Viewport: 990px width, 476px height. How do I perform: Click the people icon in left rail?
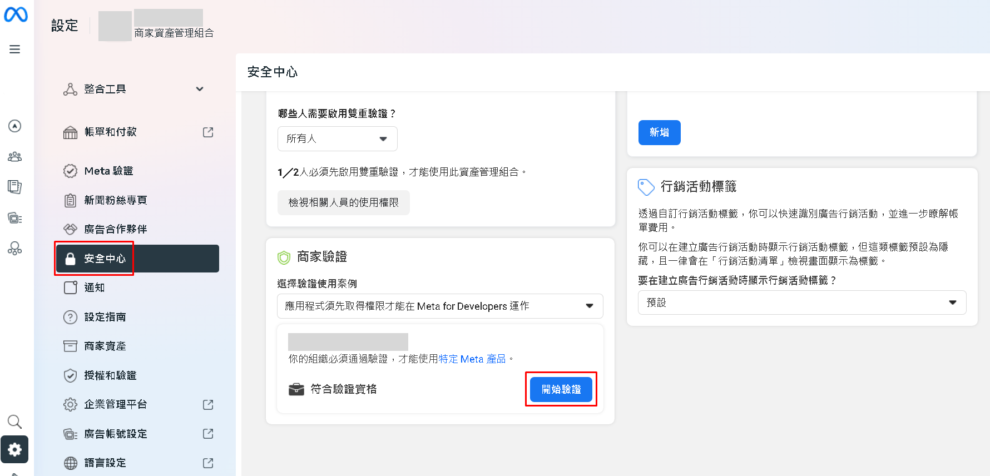click(x=15, y=157)
